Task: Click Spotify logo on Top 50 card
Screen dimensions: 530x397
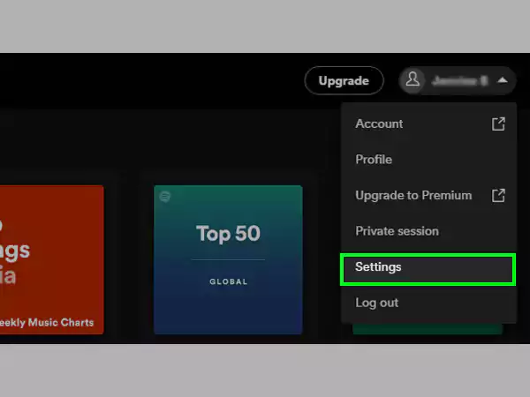Action: pyautogui.click(x=165, y=197)
